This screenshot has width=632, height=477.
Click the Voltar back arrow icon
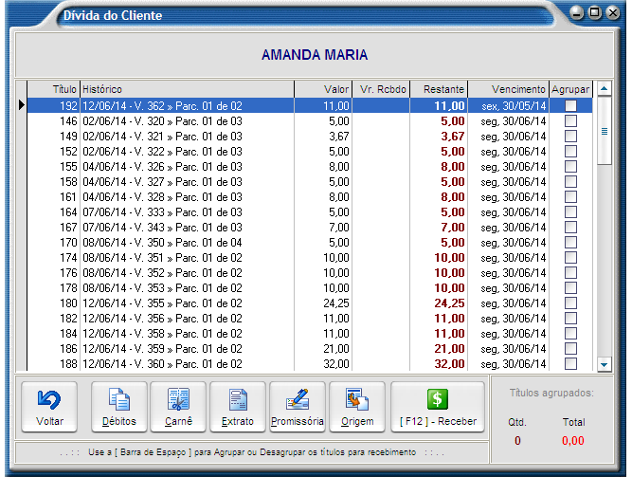[48, 399]
